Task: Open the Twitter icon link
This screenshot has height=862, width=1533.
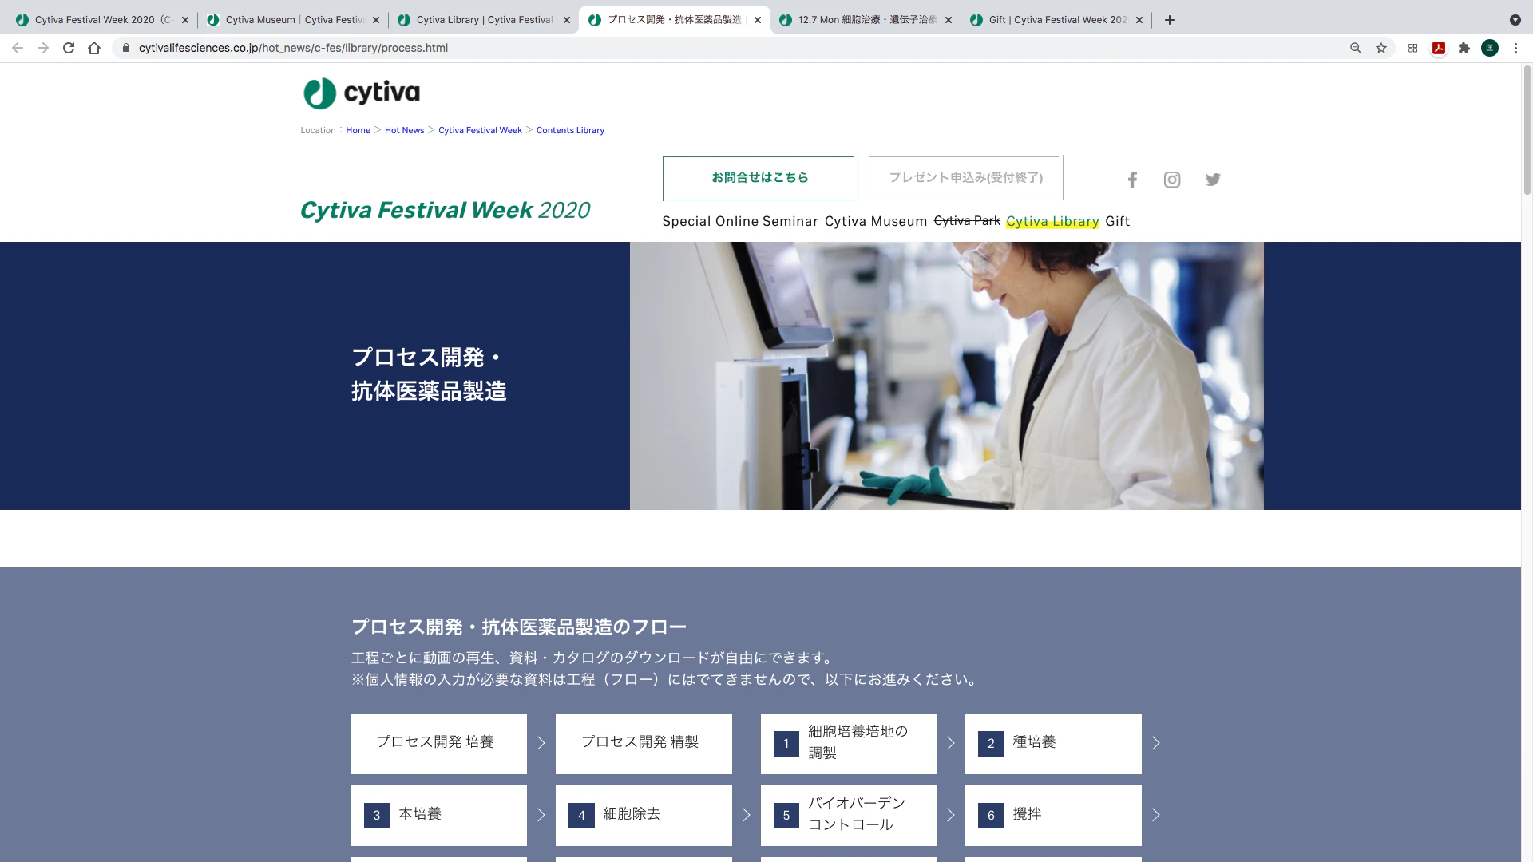Action: tap(1213, 180)
